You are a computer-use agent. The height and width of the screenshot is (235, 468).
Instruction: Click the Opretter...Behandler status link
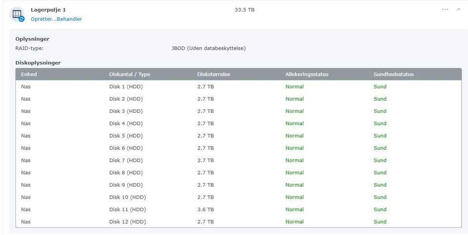[56, 19]
